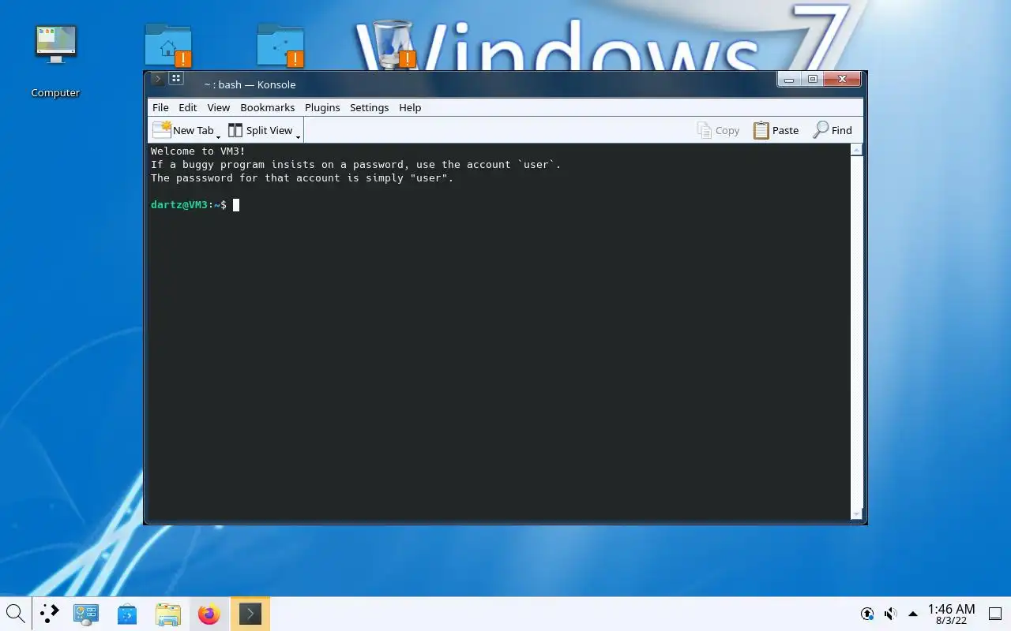
Task: Click the Paste toolbar button
Action: pos(776,130)
